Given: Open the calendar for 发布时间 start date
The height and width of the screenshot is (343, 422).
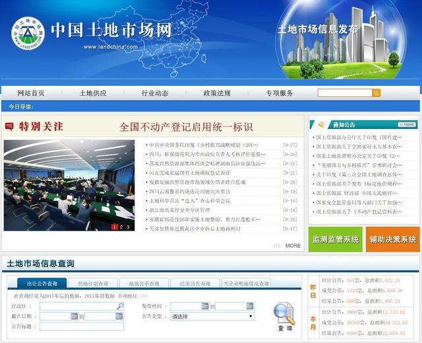Looking at the screenshot, I should click(205, 306).
